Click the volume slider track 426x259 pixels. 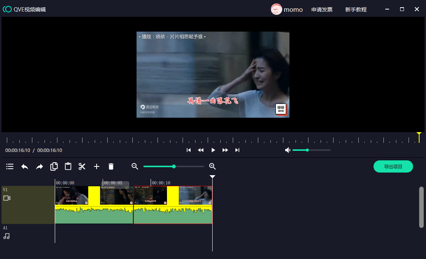pyautogui.click(x=319, y=150)
